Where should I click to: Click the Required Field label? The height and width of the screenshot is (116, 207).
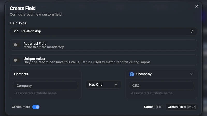coord(35,44)
